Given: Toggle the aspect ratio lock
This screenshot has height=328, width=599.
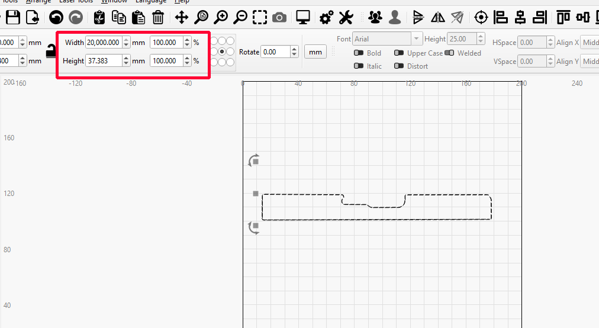Looking at the screenshot, I should [x=50, y=52].
